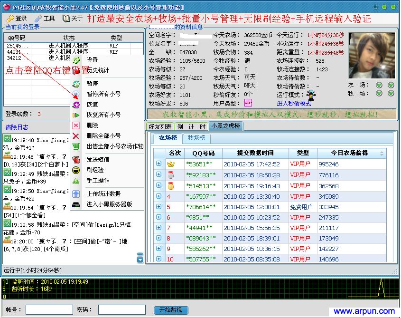Expand the rank 5 row *786614**
Screen dimensions: 401x318
[x=159, y=206]
